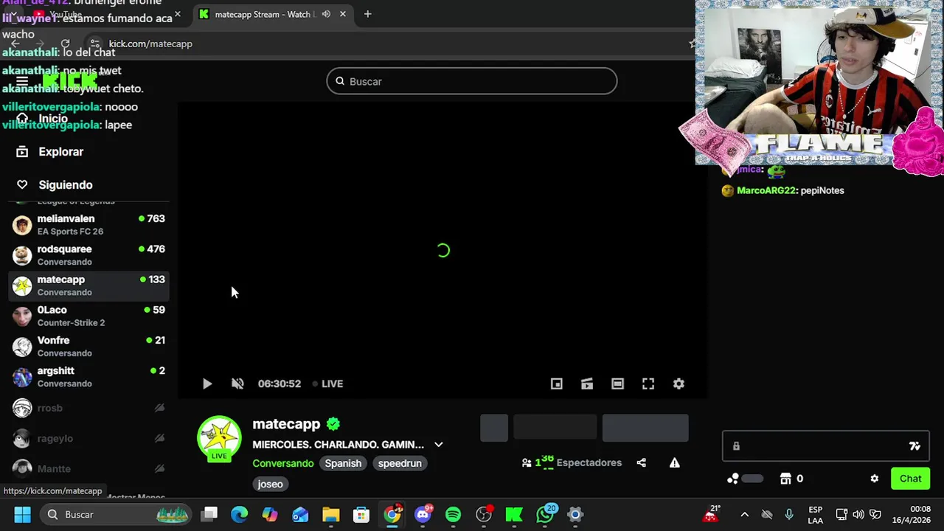Screen dimensions: 944x531
Task: Open Vonfre channel in sidebar
Action: pos(88,347)
